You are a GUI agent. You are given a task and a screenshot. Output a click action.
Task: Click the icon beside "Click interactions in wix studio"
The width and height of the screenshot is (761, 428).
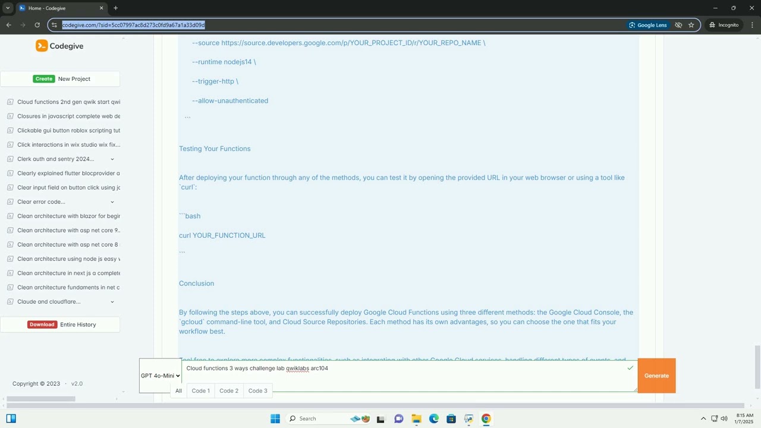click(10, 144)
